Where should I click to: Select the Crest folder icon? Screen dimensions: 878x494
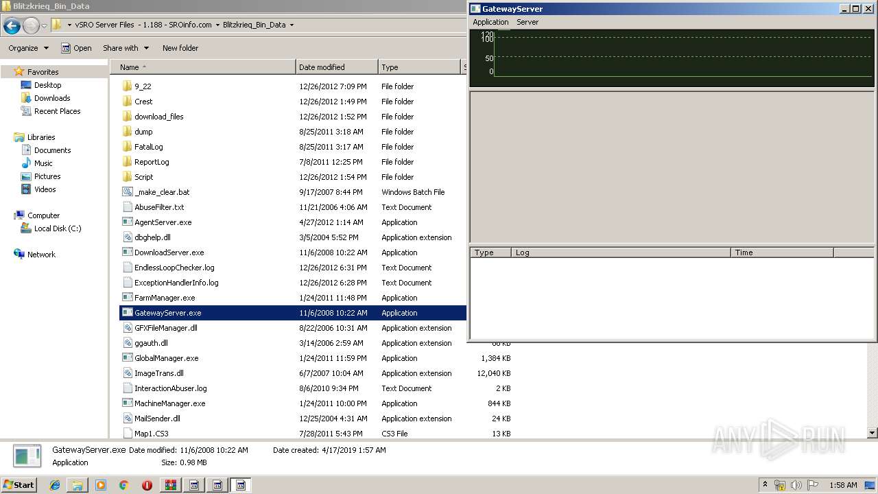[x=127, y=102]
